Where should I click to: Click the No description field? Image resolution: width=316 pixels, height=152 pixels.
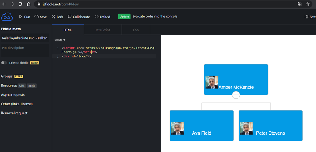[x=25, y=50]
